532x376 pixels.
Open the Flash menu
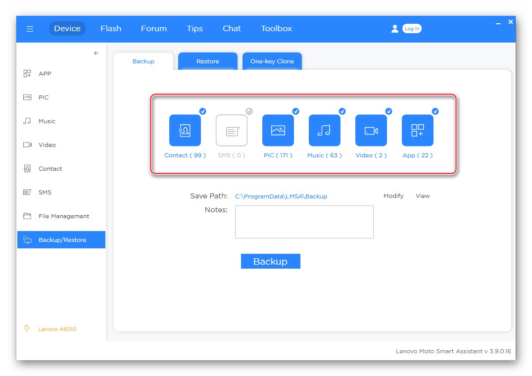pos(111,29)
